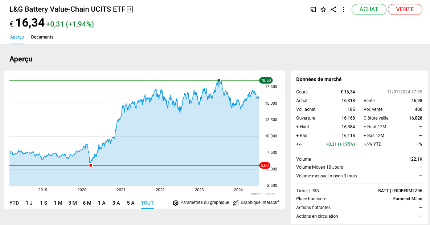Viewport: 430px width, 225px height.
Task: Click the 2024 x-axis label on chart
Action: tap(238, 190)
